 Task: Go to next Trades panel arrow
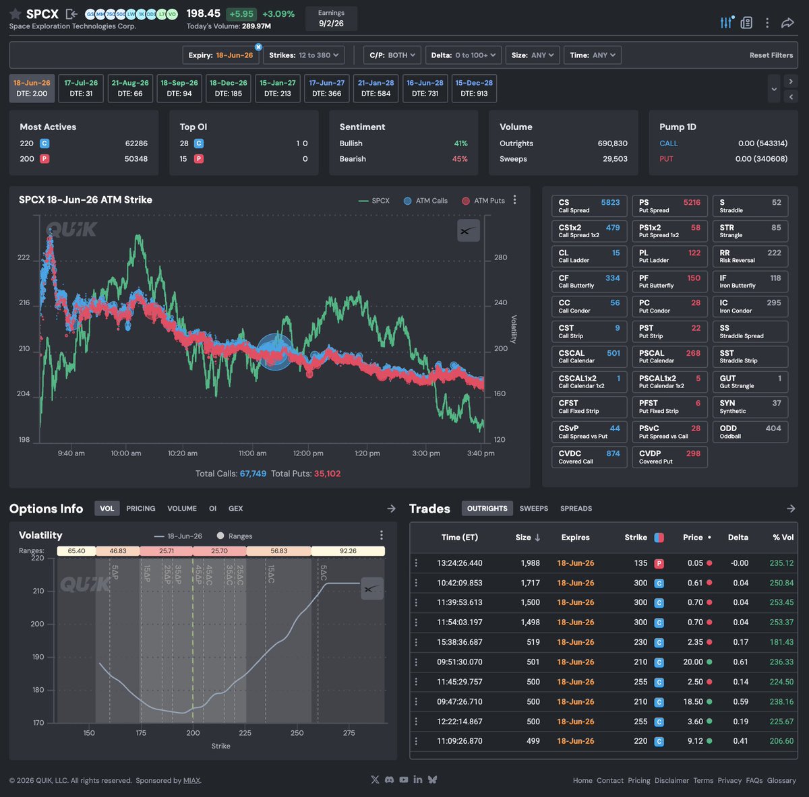tap(791, 509)
